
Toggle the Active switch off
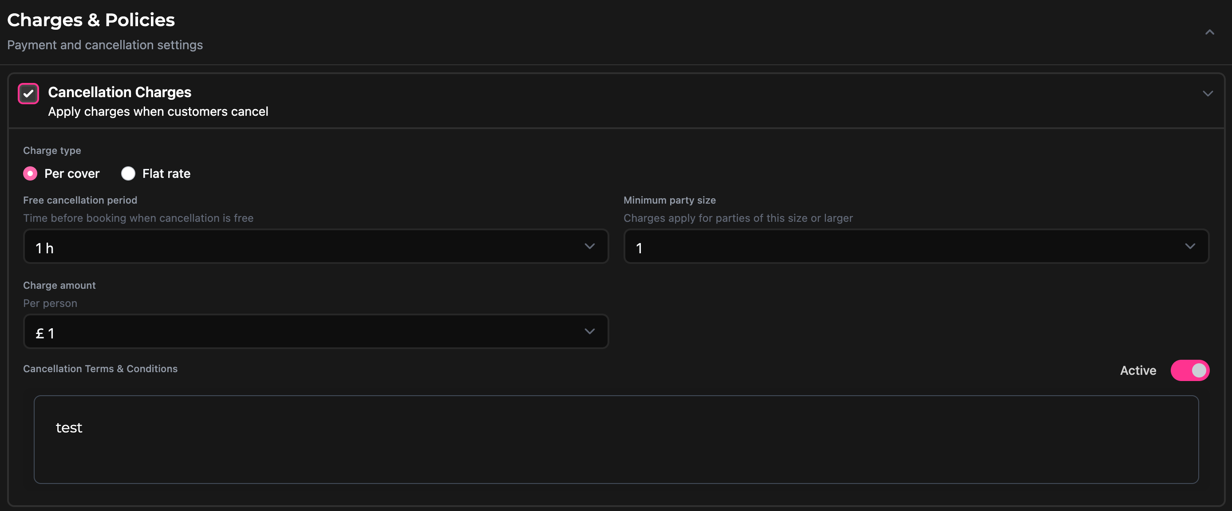pyautogui.click(x=1189, y=370)
